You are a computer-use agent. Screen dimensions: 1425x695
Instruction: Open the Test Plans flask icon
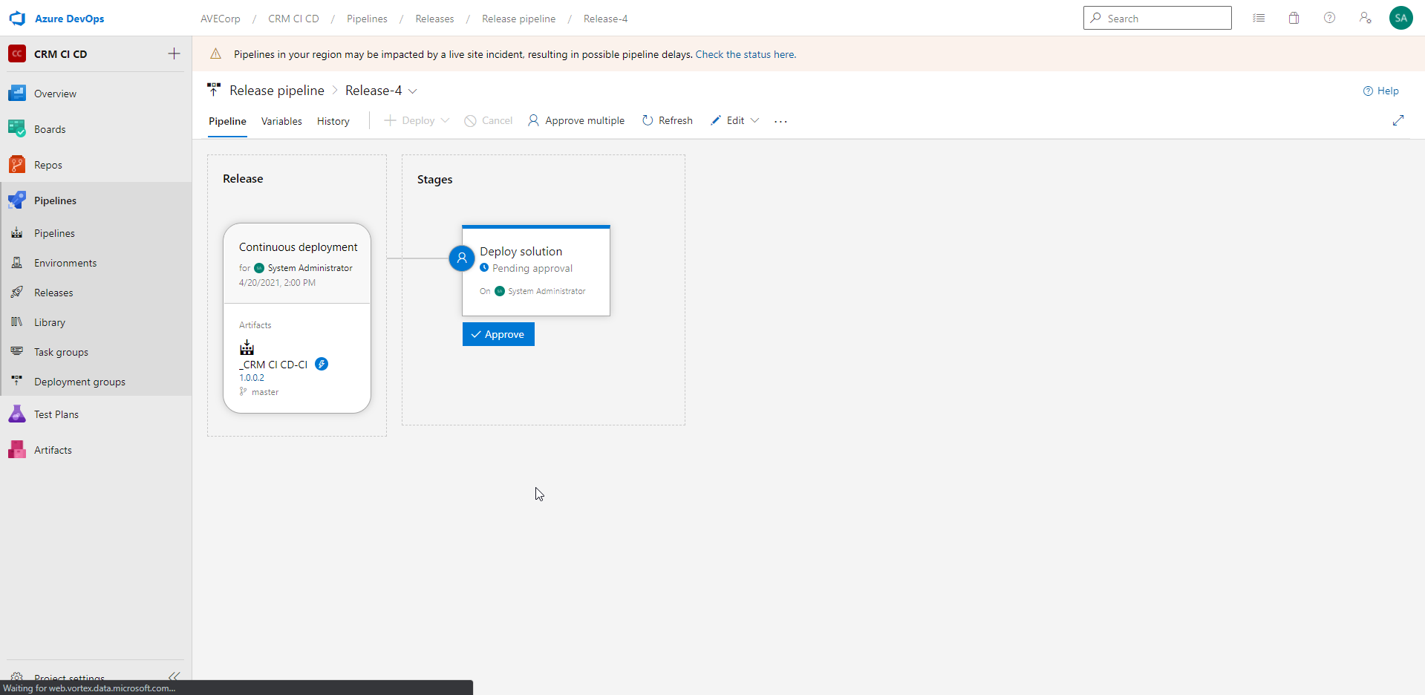tap(17, 414)
